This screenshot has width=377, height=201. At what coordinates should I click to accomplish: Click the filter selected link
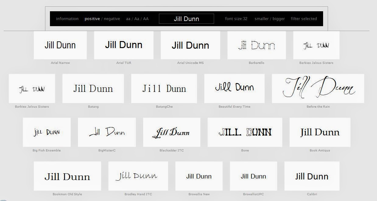(x=304, y=19)
